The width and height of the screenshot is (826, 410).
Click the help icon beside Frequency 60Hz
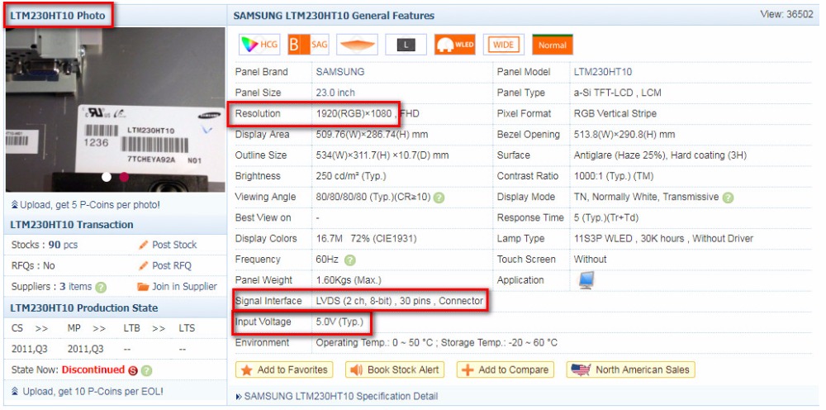click(349, 260)
